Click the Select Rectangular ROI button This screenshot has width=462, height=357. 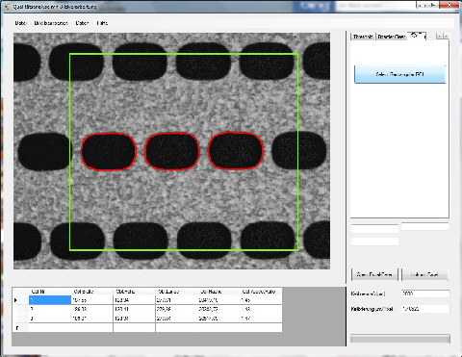[x=399, y=74]
